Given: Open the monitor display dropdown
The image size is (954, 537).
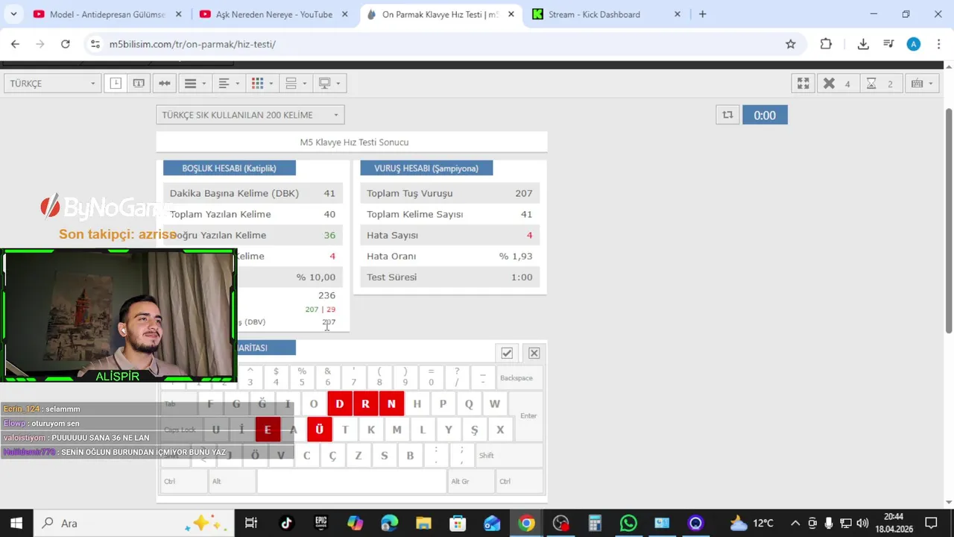Looking at the screenshot, I should pyautogui.click(x=329, y=84).
